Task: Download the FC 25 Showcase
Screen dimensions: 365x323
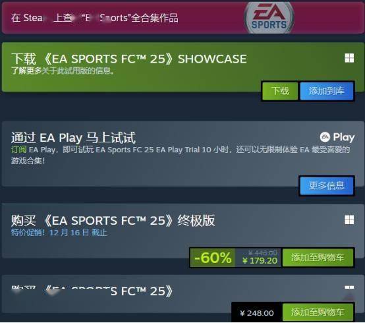Action: tap(280, 91)
